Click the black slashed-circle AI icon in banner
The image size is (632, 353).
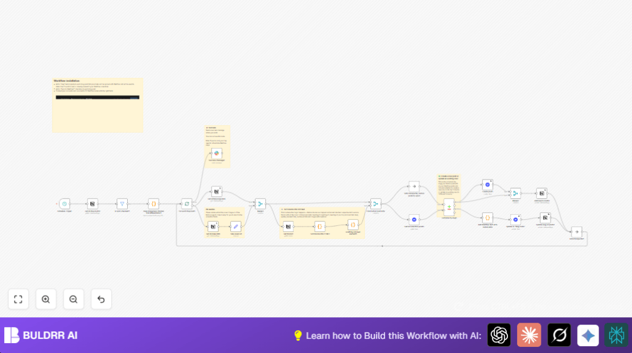point(559,335)
